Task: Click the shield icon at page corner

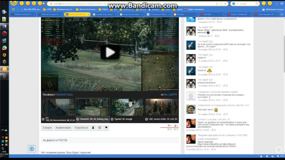Action: 279,150
